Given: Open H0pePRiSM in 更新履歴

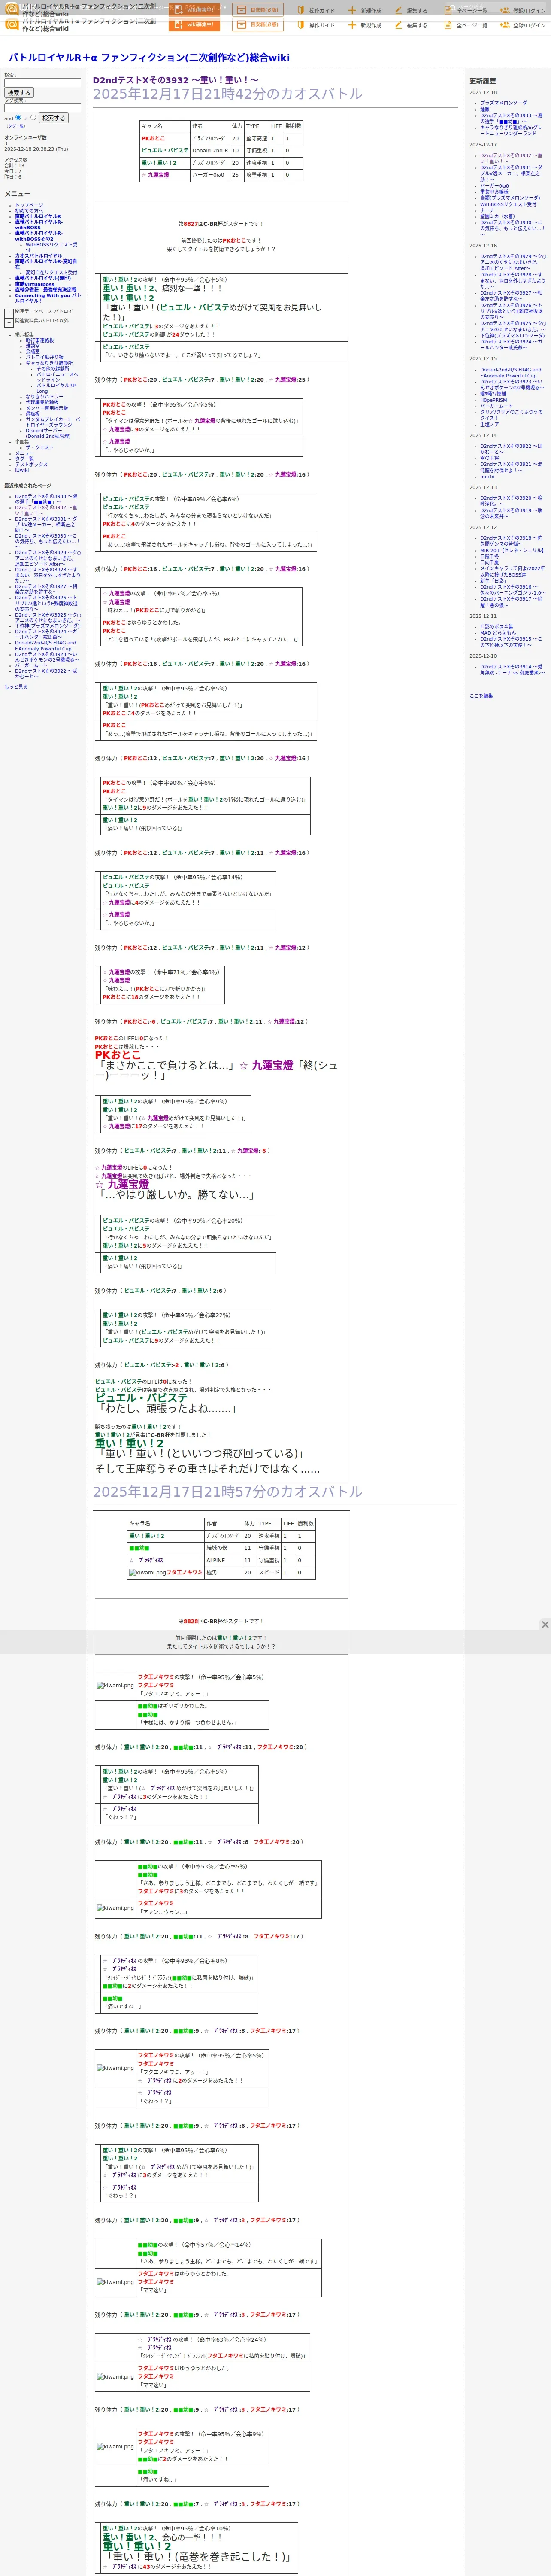Looking at the screenshot, I should (x=493, y=400).
